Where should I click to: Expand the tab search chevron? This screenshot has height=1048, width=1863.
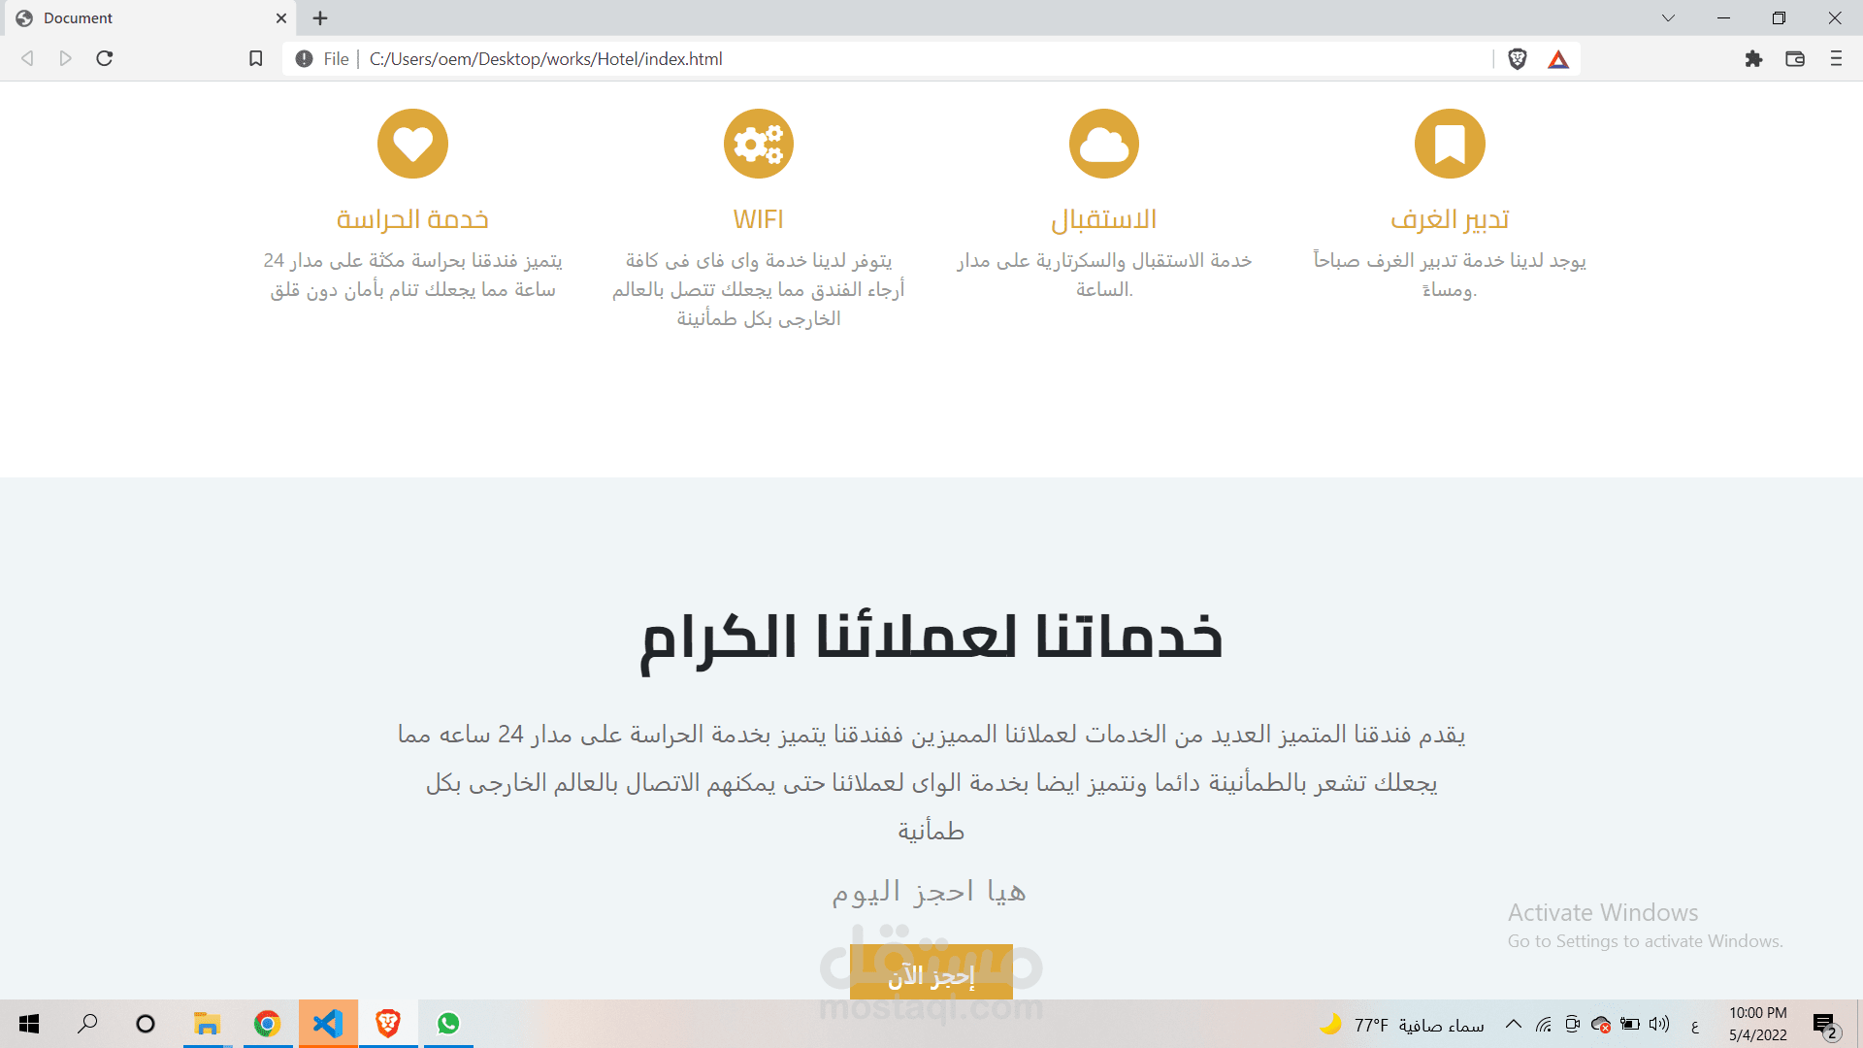(x=1668, y=17)
